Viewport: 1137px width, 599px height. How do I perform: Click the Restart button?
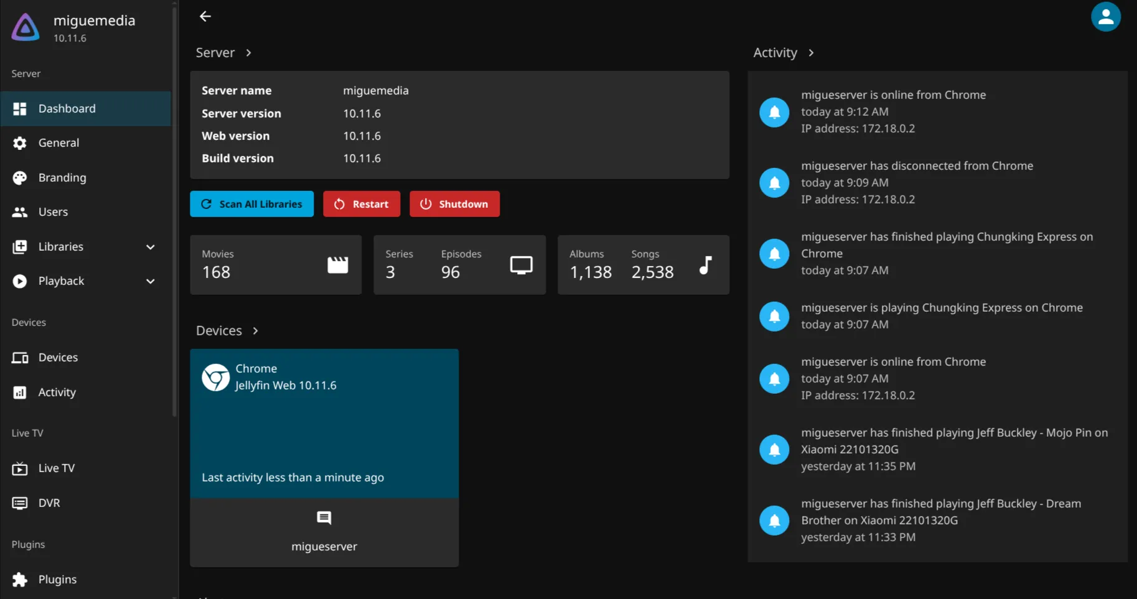coord(362,204)
